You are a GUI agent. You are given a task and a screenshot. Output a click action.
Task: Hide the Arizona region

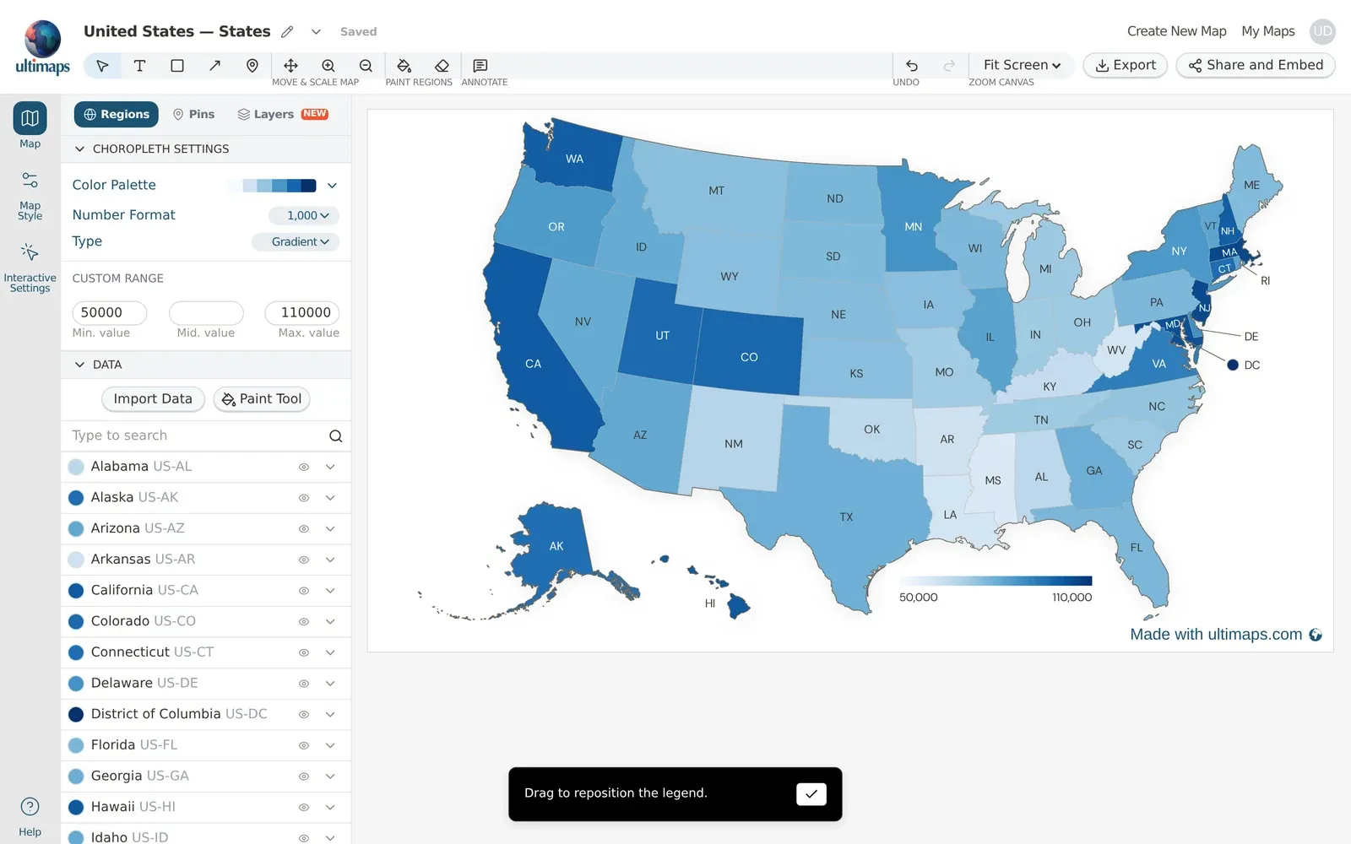click(x=304, y=529)
